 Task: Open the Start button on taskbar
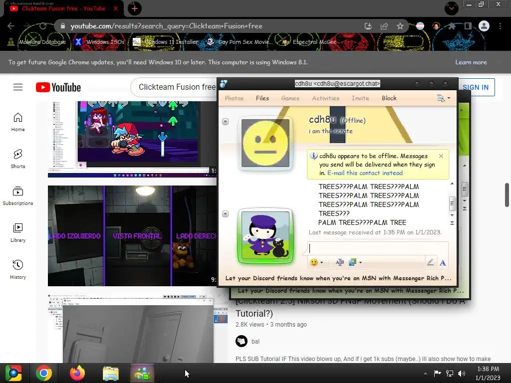(13, 373)
